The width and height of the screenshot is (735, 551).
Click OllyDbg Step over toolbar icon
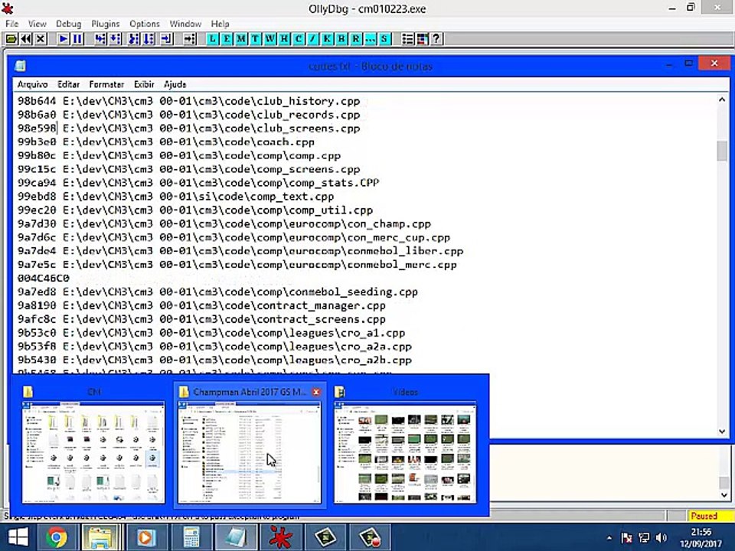pos(115,39)
